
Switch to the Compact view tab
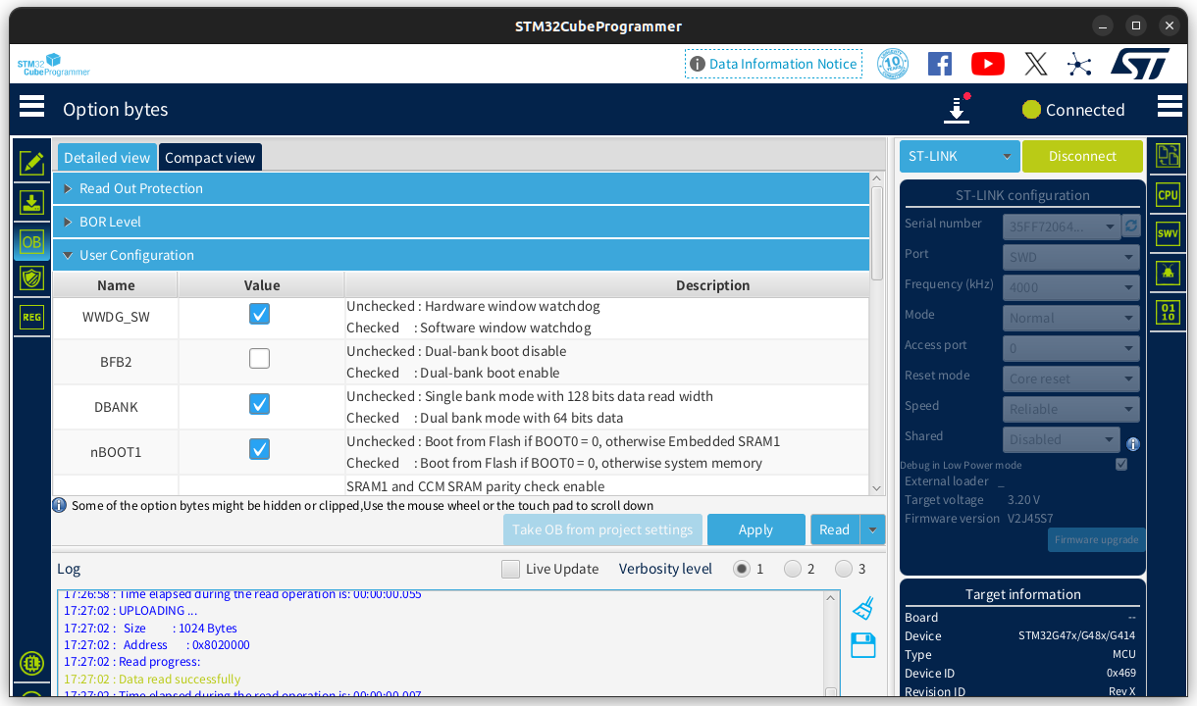(x=210, y=157)
